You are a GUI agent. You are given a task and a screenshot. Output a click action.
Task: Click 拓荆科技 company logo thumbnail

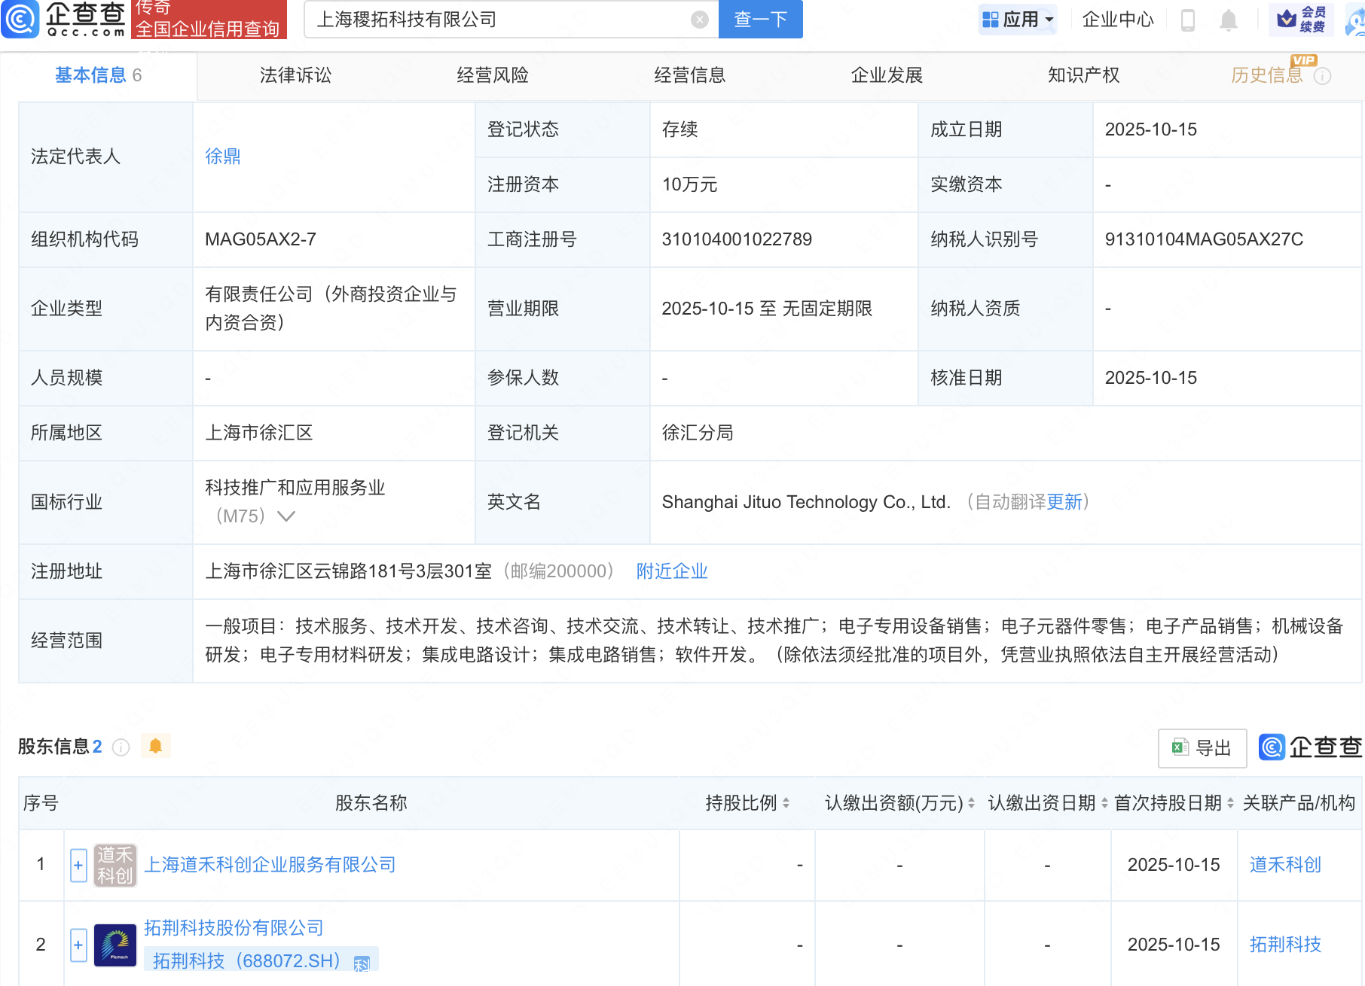click(115, 945)
